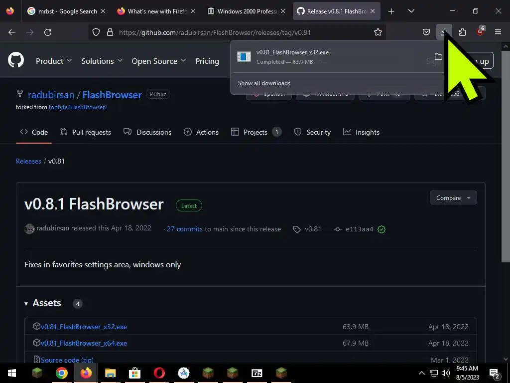Download Source code (zip) link

67,360
